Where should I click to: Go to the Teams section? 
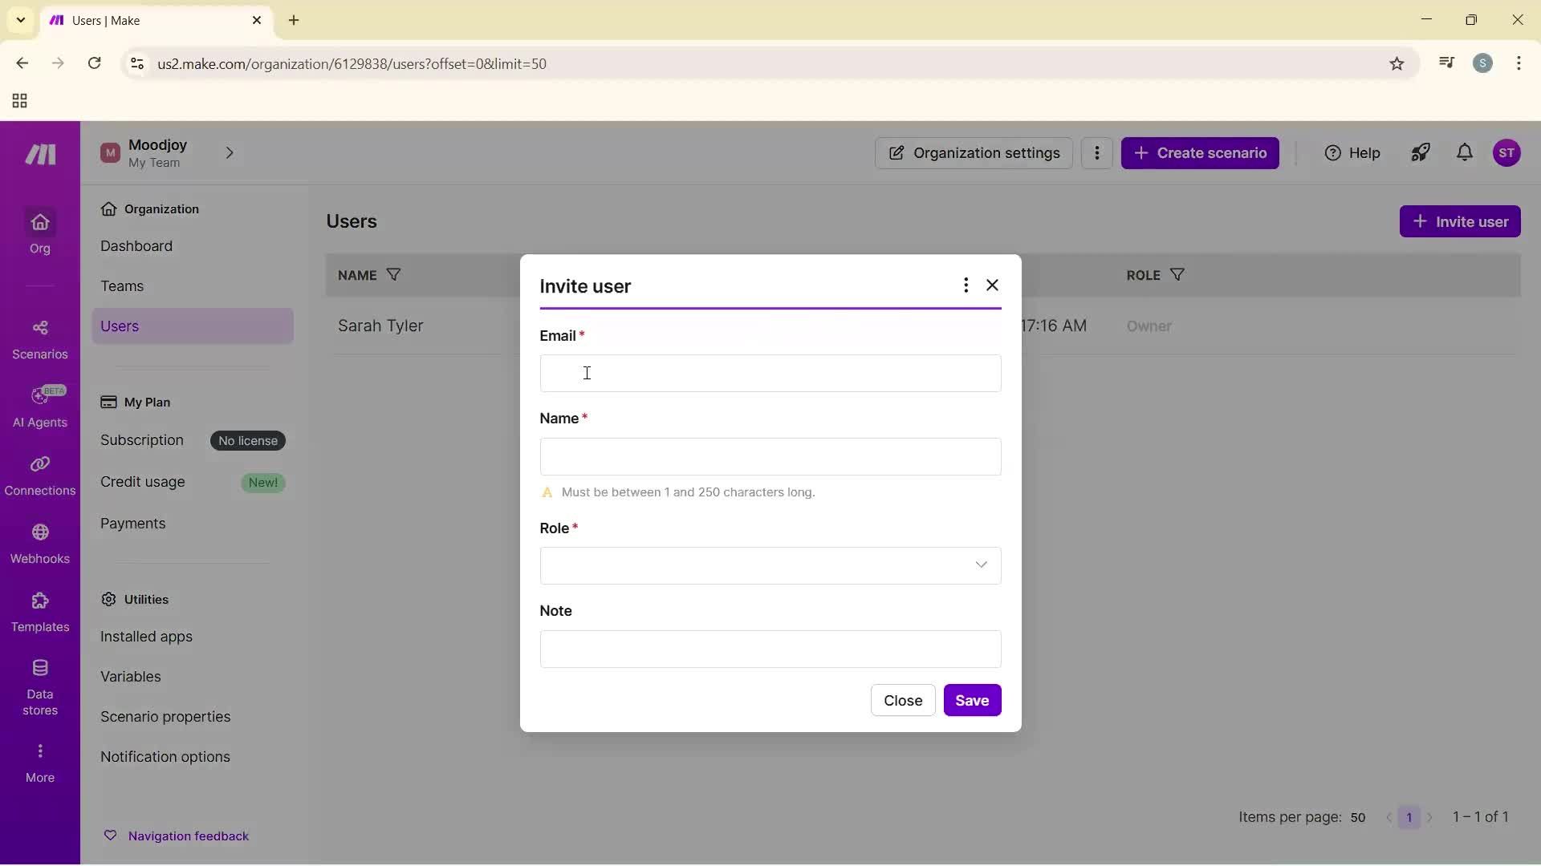click(124, 285)
